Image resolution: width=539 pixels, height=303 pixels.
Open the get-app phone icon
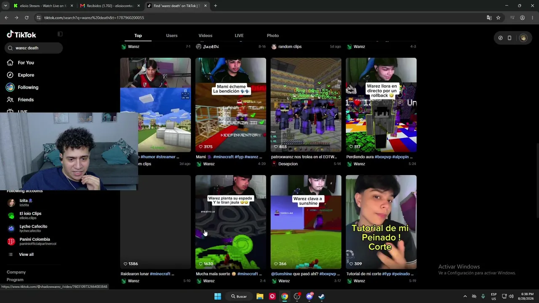[x=510, y=38]
